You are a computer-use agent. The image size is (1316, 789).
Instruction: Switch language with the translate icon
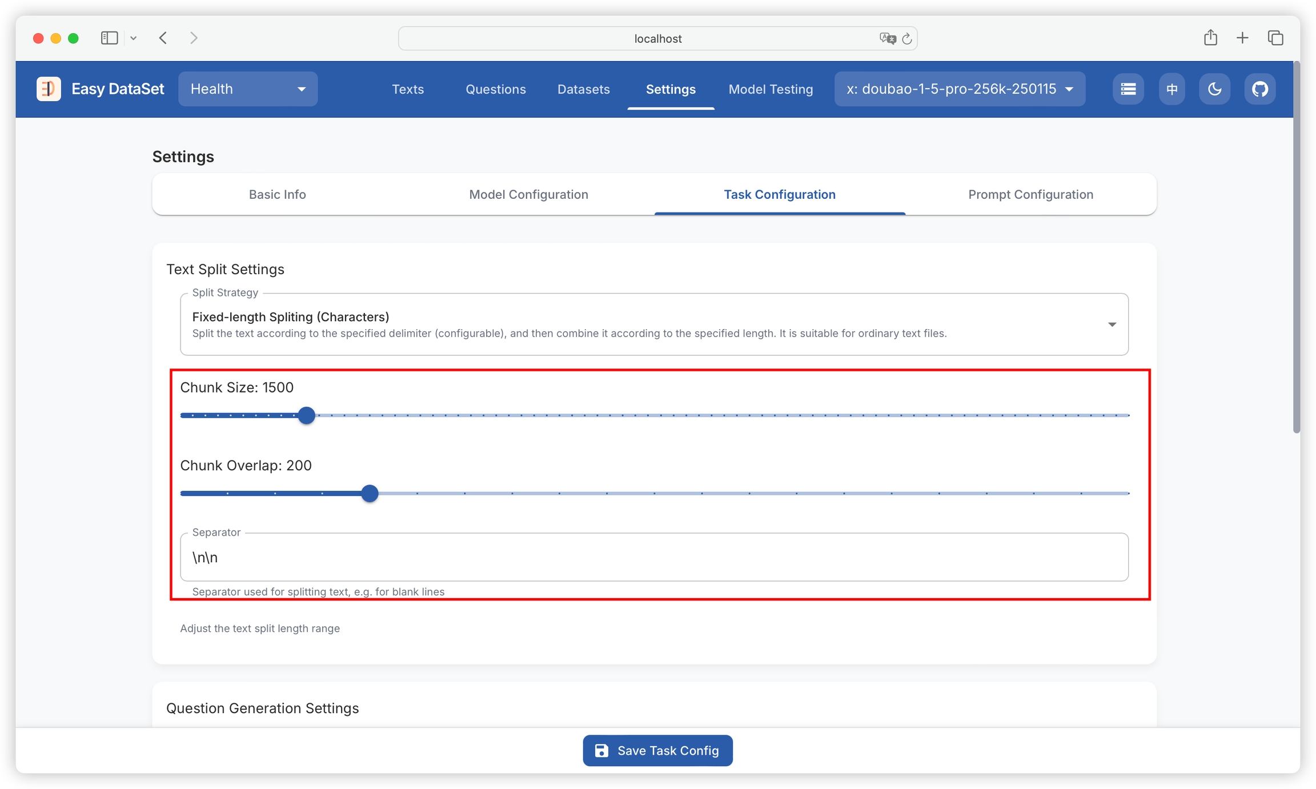click(1171, 89)
